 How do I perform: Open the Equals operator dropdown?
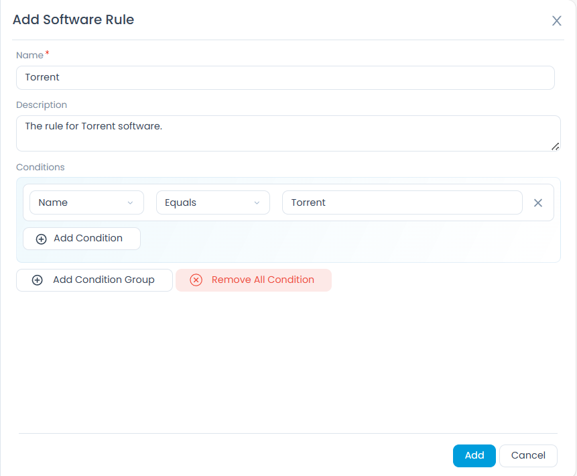click(x=212, y=202)
